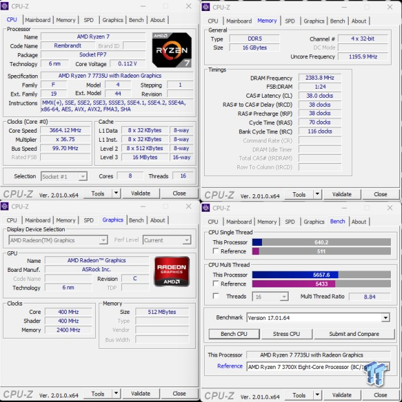This screenshot has width=402, height=402.
Task: Open Memory tab in the Bench window
Action: [267, 222]
